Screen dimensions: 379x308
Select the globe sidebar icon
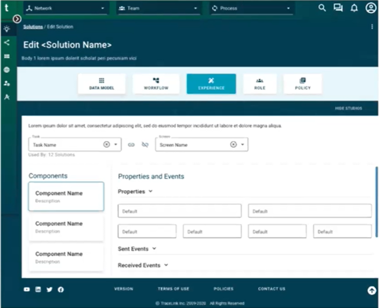[x=7, y=70]
